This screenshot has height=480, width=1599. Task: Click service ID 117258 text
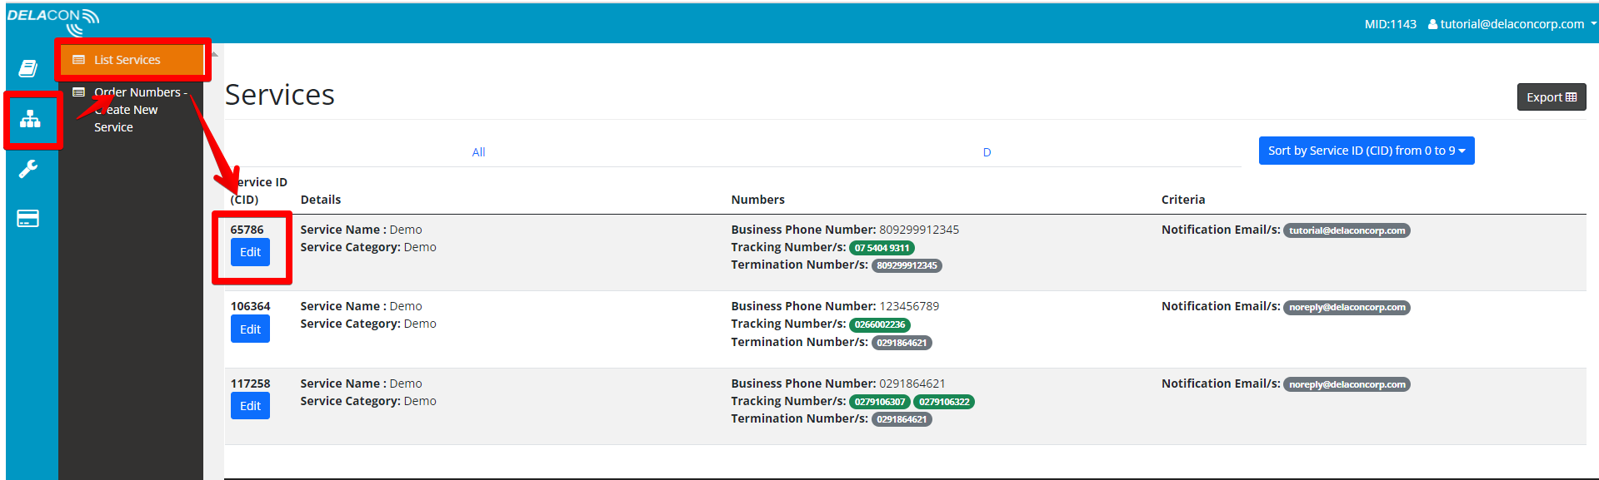click(250, 384)
